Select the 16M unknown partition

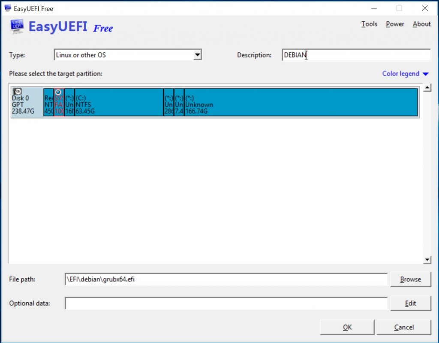point(69,102)
